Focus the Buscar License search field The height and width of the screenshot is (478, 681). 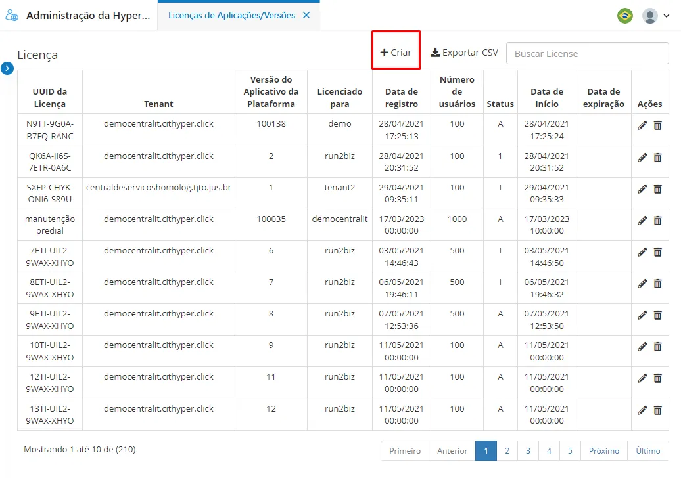tap(587, 53)
